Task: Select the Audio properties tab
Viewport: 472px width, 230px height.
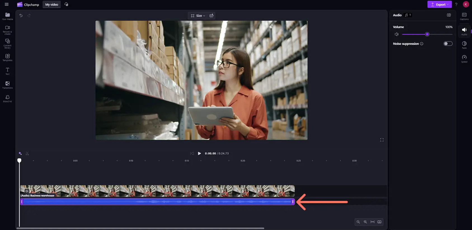Action: 464,31
